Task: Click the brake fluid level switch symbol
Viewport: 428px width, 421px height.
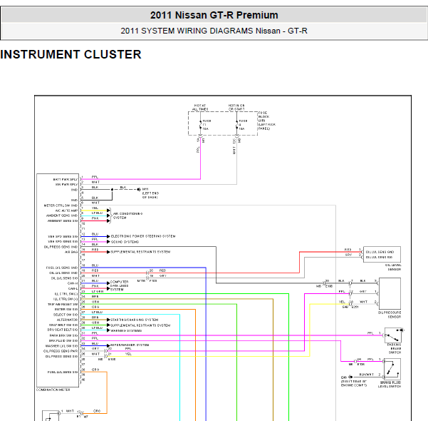Action: 392,369
